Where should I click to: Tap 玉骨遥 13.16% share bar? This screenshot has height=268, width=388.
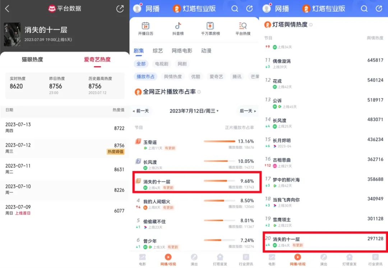[219, 141]
